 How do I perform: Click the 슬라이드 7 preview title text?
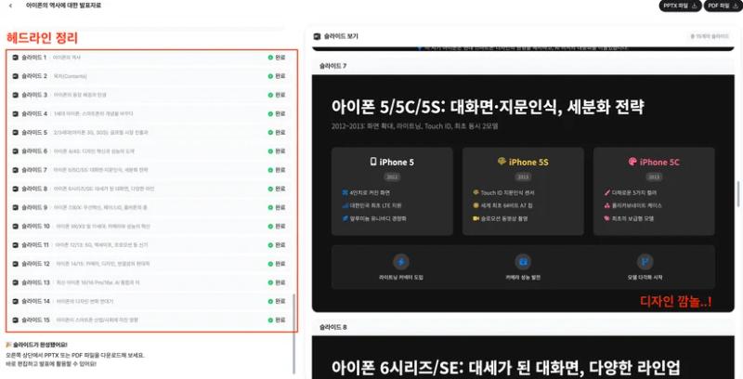[x=488, y=107]
